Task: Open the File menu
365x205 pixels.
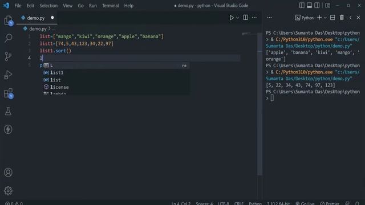Action: coord(18,6)
